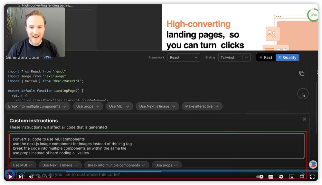Enter fullscreen mode
Screen dimensions: 322x185
312,177
